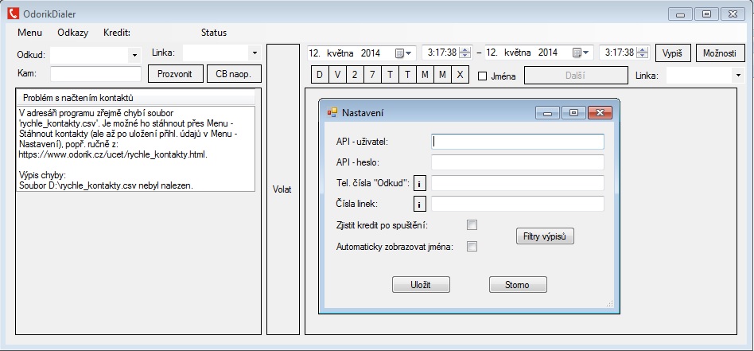Open the start date calendar picker
This screenshot has height=351, width=754.
coord(403,53)
